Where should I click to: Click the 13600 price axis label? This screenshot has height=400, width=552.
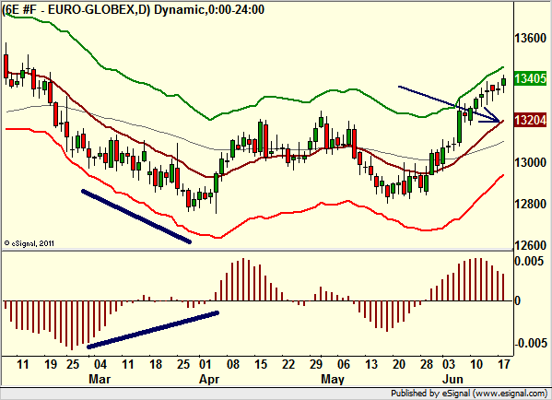531,38
